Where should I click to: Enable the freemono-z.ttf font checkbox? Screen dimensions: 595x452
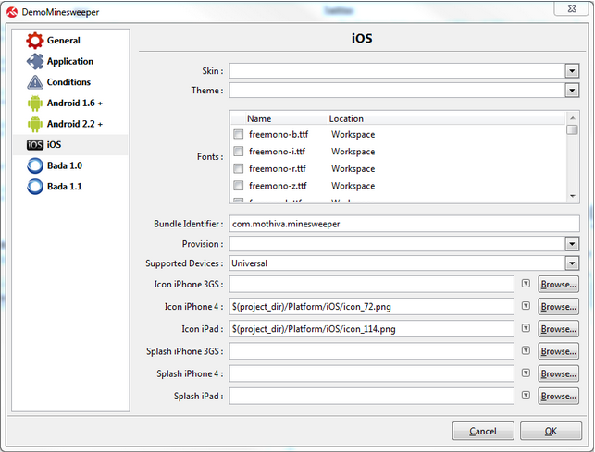pos(239,186)
